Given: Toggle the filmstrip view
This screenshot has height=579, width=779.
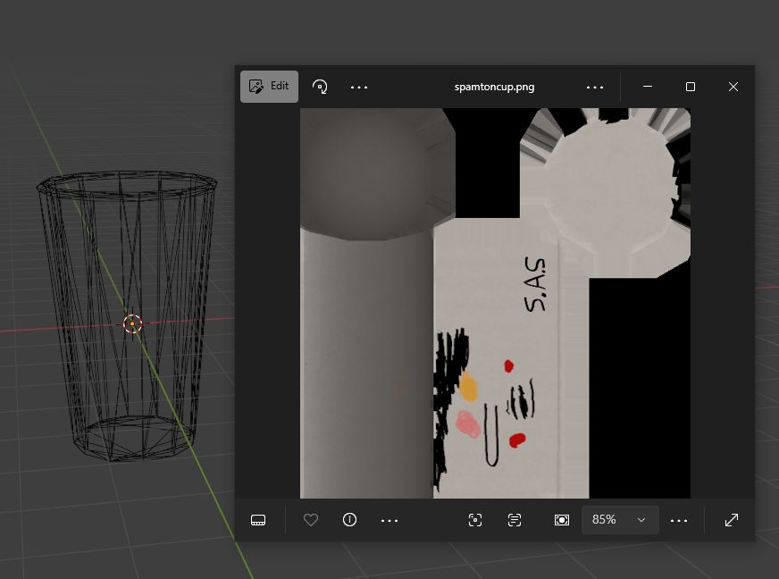Looking at the screenshot, I should coord(258,520).
